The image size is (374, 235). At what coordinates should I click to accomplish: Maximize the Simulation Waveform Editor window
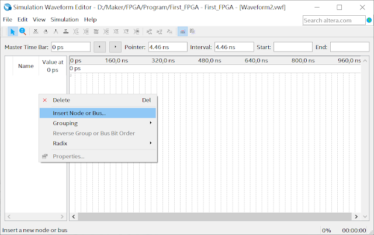[x=339, y=8]
